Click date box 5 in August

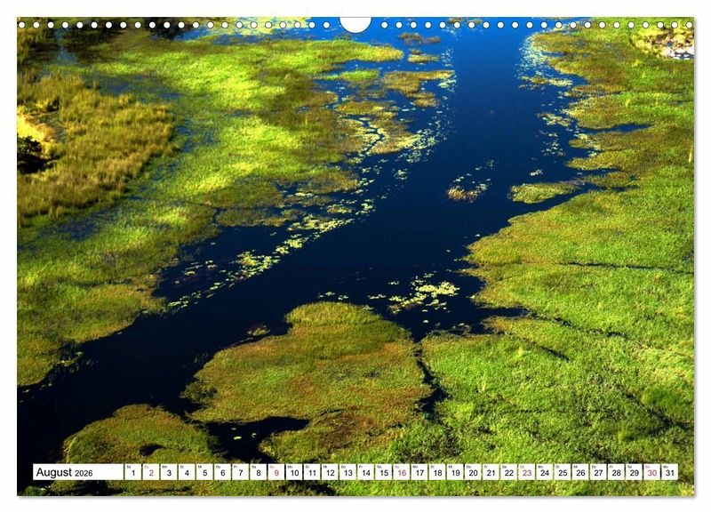[x=204, y=473]
